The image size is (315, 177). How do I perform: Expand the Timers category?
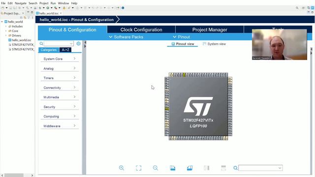[x=60, y=78]
